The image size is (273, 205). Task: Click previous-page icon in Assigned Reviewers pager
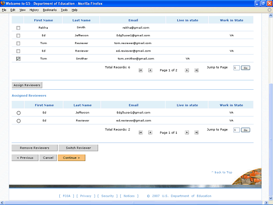tap(150, 133)
